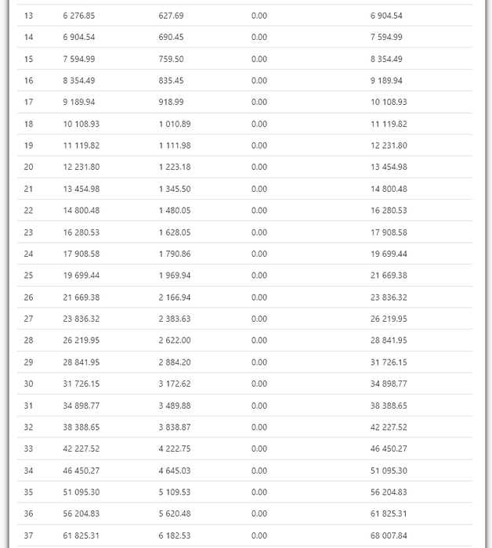This screenshot has width=492, height=548.
Task: Select the final balance 68 007.84
Action: point(389,535)
